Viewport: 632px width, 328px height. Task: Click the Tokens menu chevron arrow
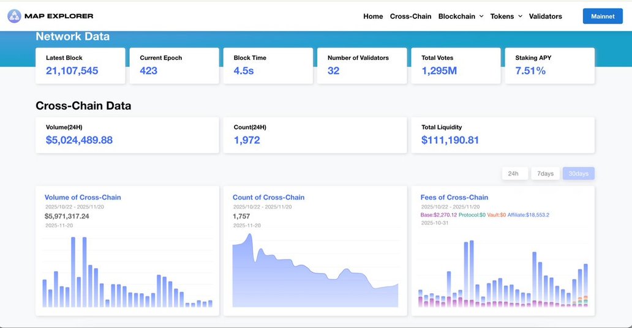coord(520,17)
